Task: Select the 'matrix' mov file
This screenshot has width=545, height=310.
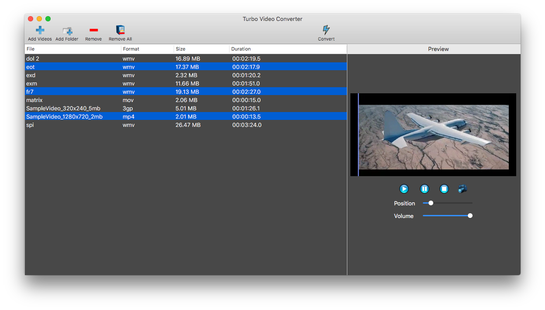Action: [186, 100]
